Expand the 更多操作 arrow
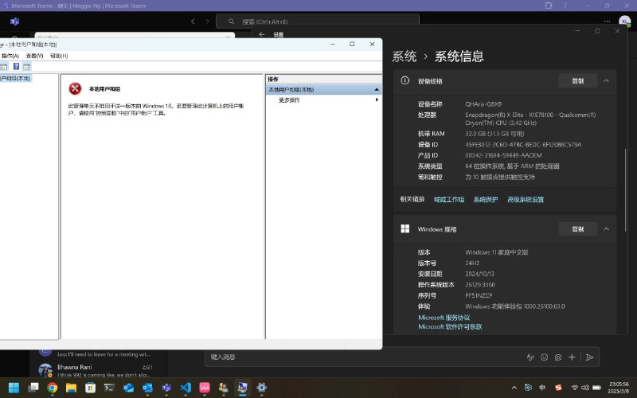The width and height of the screenshot is (637, 398). pyautogui.click(x=377, y=100)
